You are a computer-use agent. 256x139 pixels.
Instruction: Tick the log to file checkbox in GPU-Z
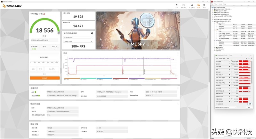click(217, 104)
